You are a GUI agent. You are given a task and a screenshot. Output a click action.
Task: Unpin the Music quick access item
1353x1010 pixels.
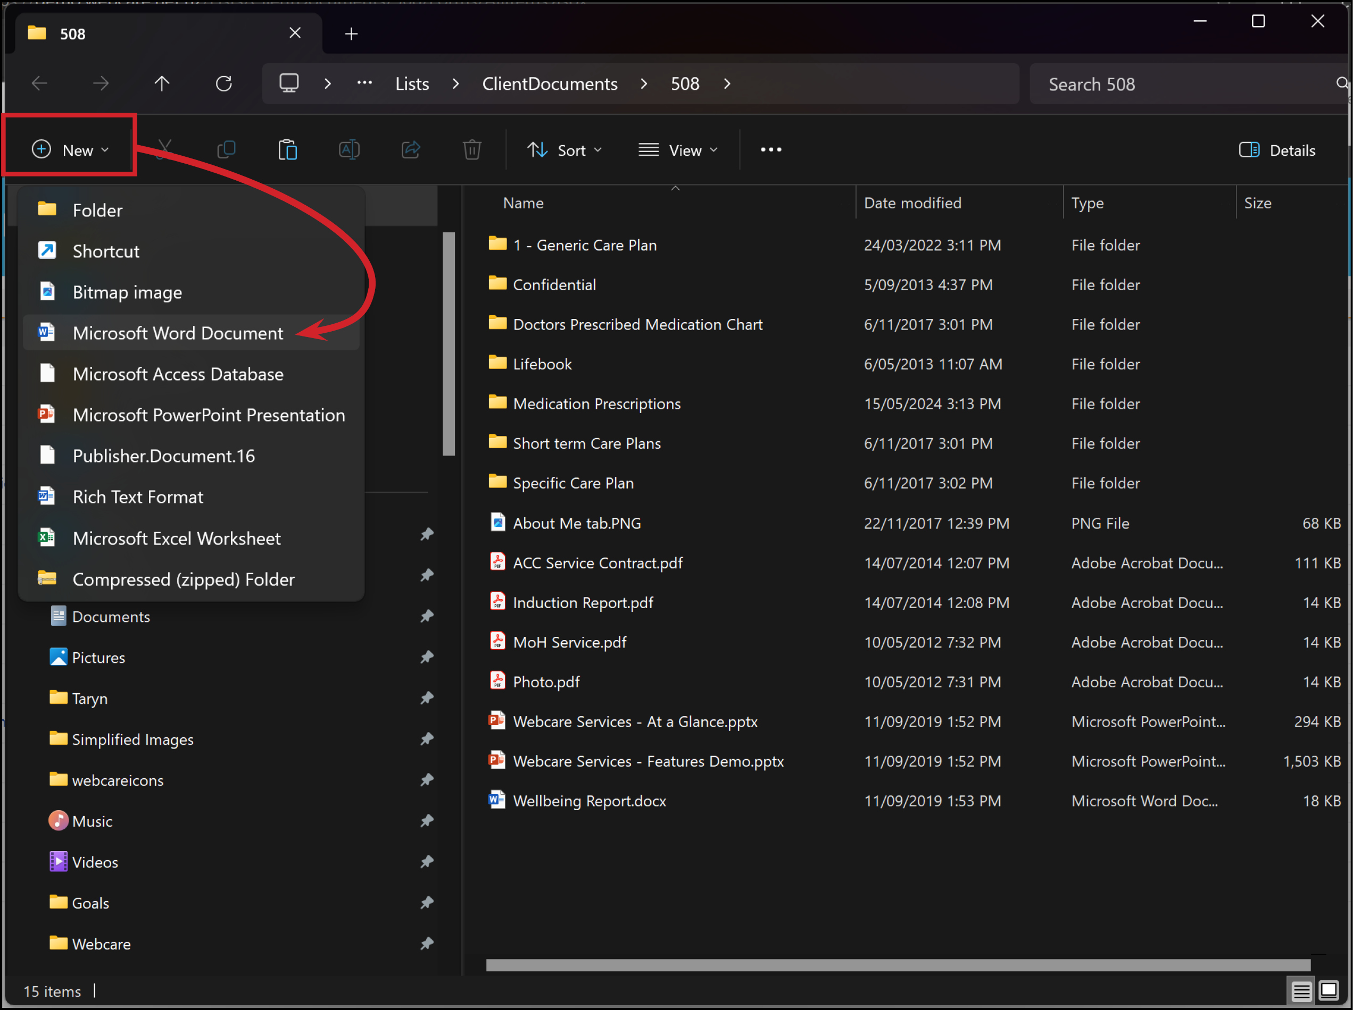click(427, 821)
